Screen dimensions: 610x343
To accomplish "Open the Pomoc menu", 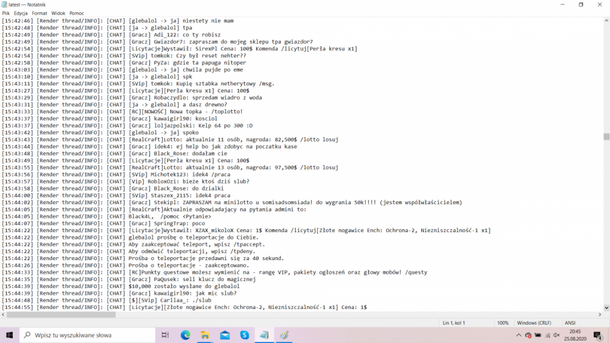I will tap(77, 13).
